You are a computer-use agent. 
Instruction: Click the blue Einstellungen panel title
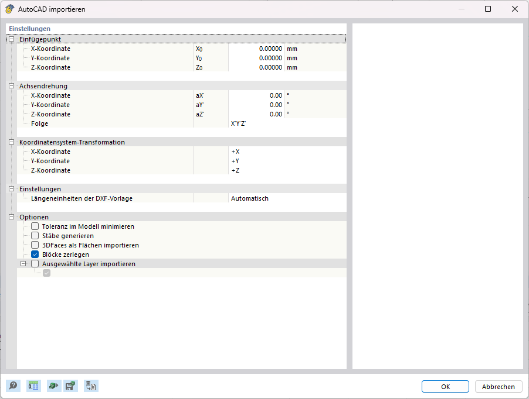tap(30, 29)
